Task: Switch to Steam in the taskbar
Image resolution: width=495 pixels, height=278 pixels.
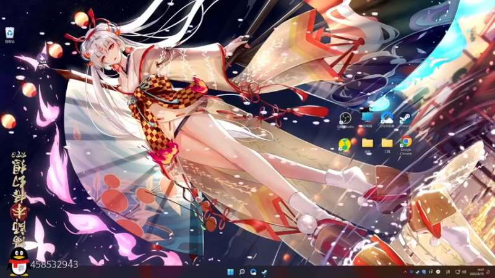Action: [x=265, y=272]
